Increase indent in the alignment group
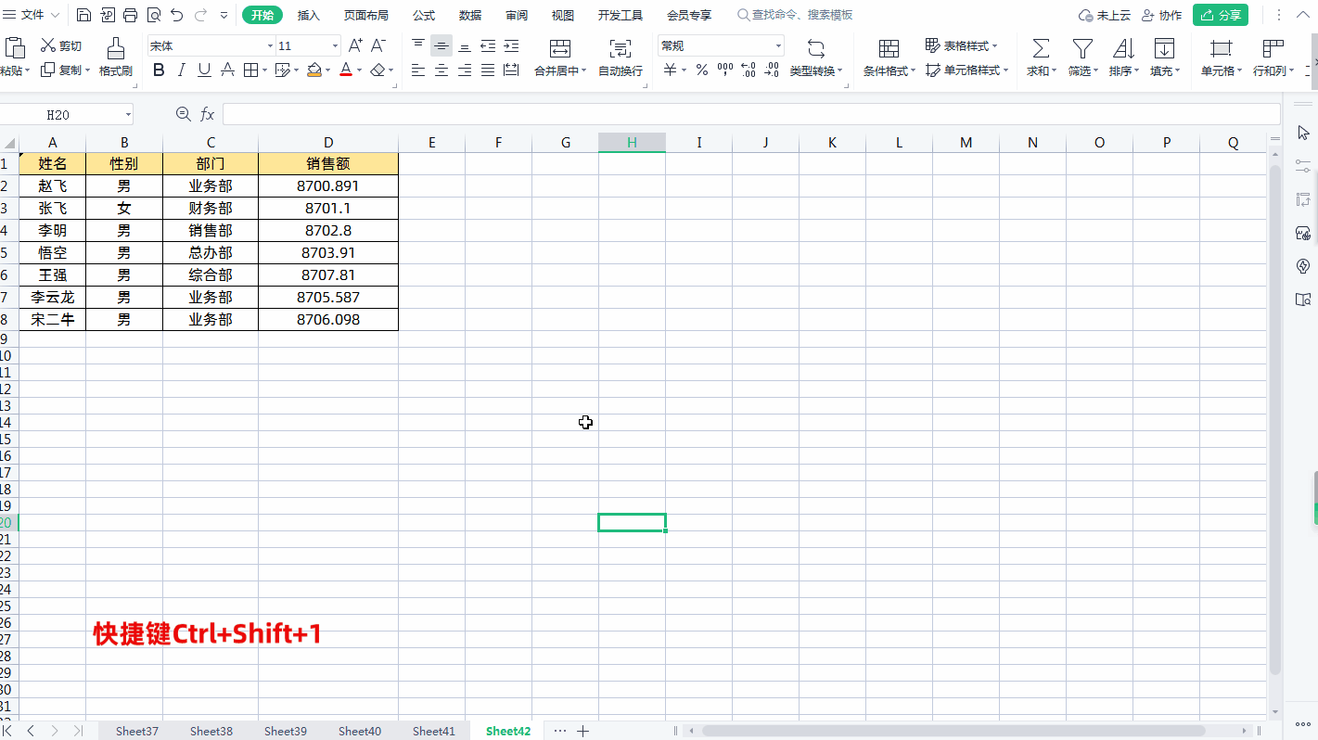1318x740 pixels. 511,45
